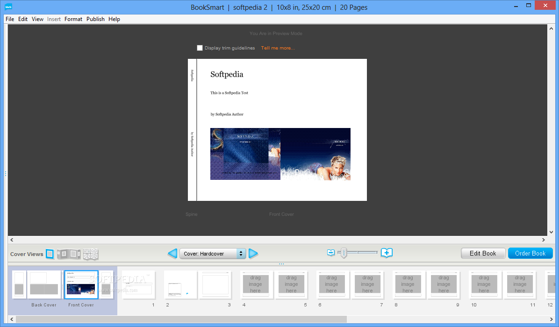The image size is (559, 327).
Task: Select page 9 thumbnail
Action: coord(444,284)
